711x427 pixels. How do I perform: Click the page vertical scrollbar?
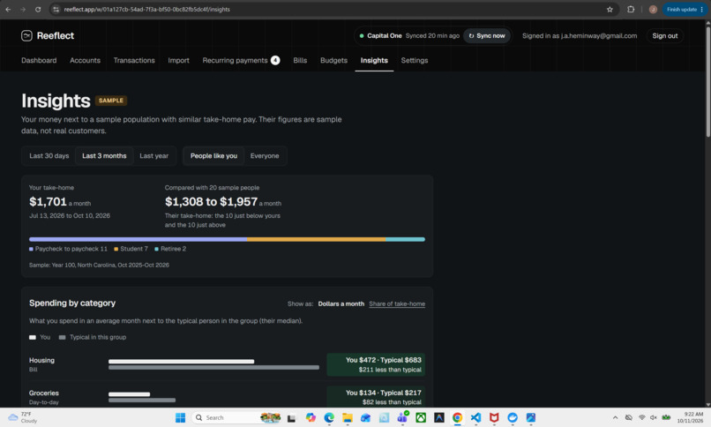(x=707, y=79)
